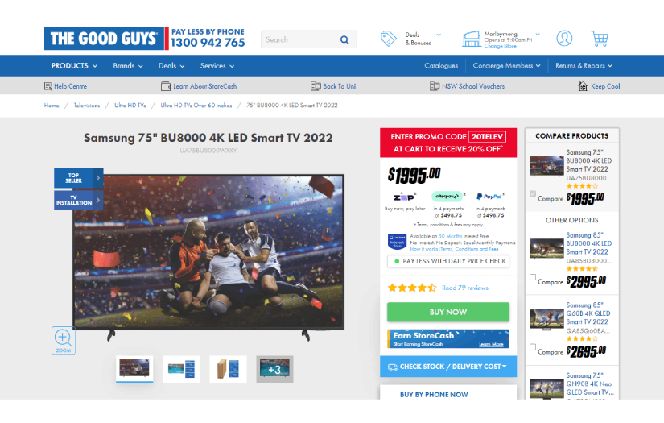Open the +3 more images thumbnail

(x=274, y=369)
